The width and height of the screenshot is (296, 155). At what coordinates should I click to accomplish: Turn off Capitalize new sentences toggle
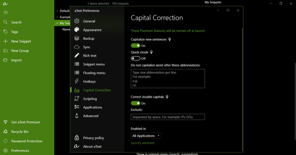pyautogui.click(x=135, y=46)
